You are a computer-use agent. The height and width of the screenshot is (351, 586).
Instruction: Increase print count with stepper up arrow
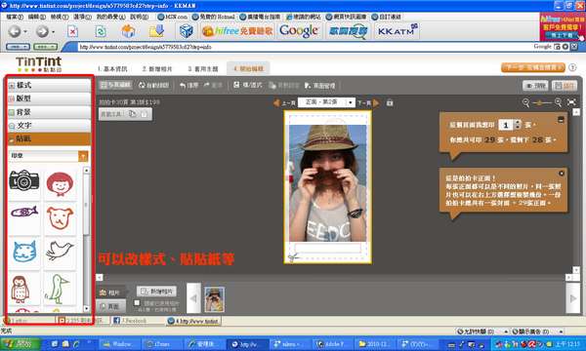coord(518,122)
